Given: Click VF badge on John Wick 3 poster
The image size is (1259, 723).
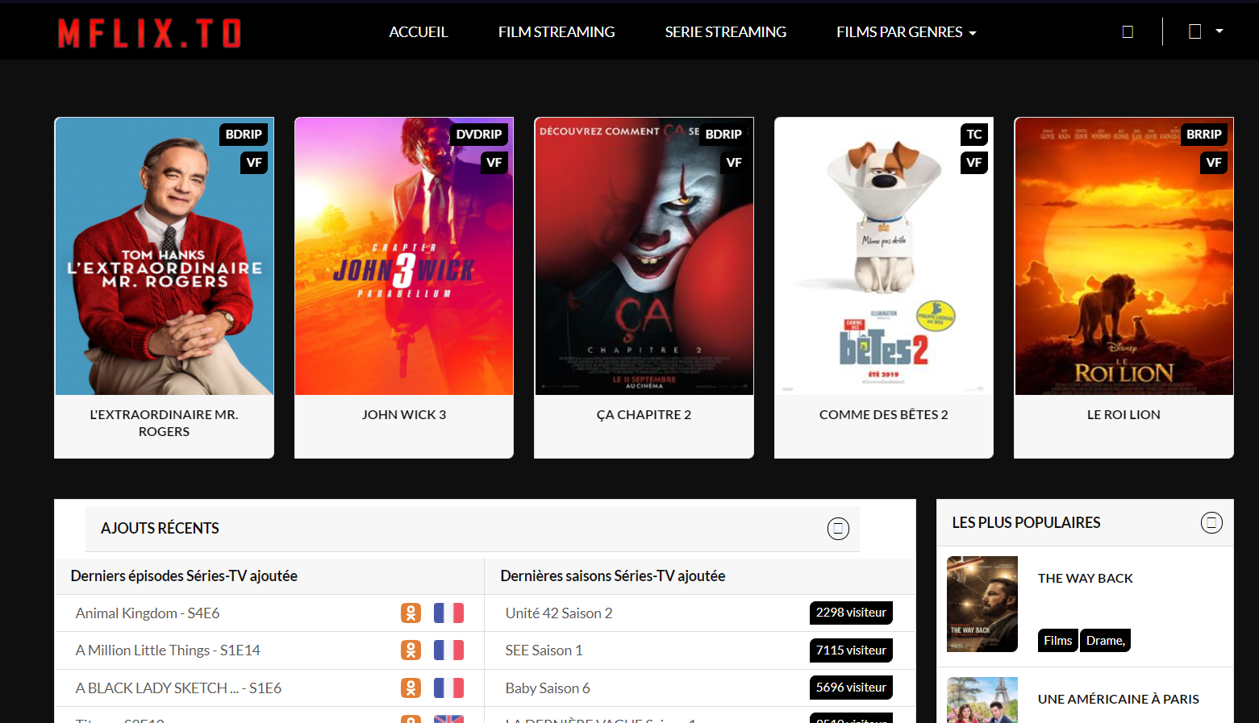Looking at the screenshot, I should coord(494,163).
